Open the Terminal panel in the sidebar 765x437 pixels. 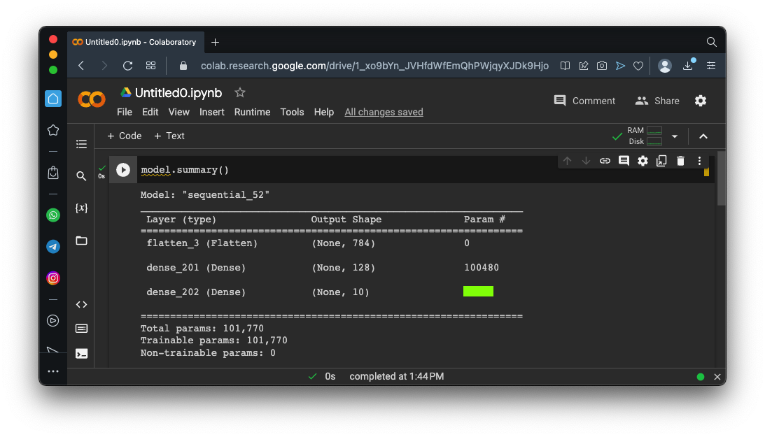(81, 353)
